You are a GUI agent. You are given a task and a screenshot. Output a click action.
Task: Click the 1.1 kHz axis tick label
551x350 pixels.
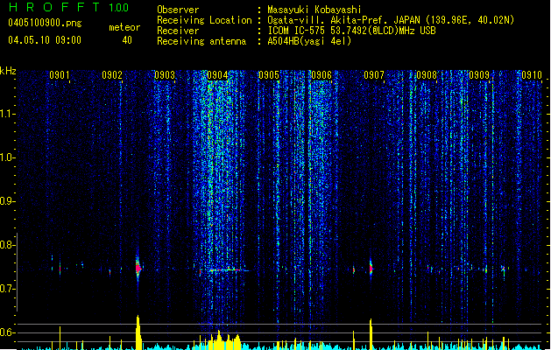[x=7, y=114]
